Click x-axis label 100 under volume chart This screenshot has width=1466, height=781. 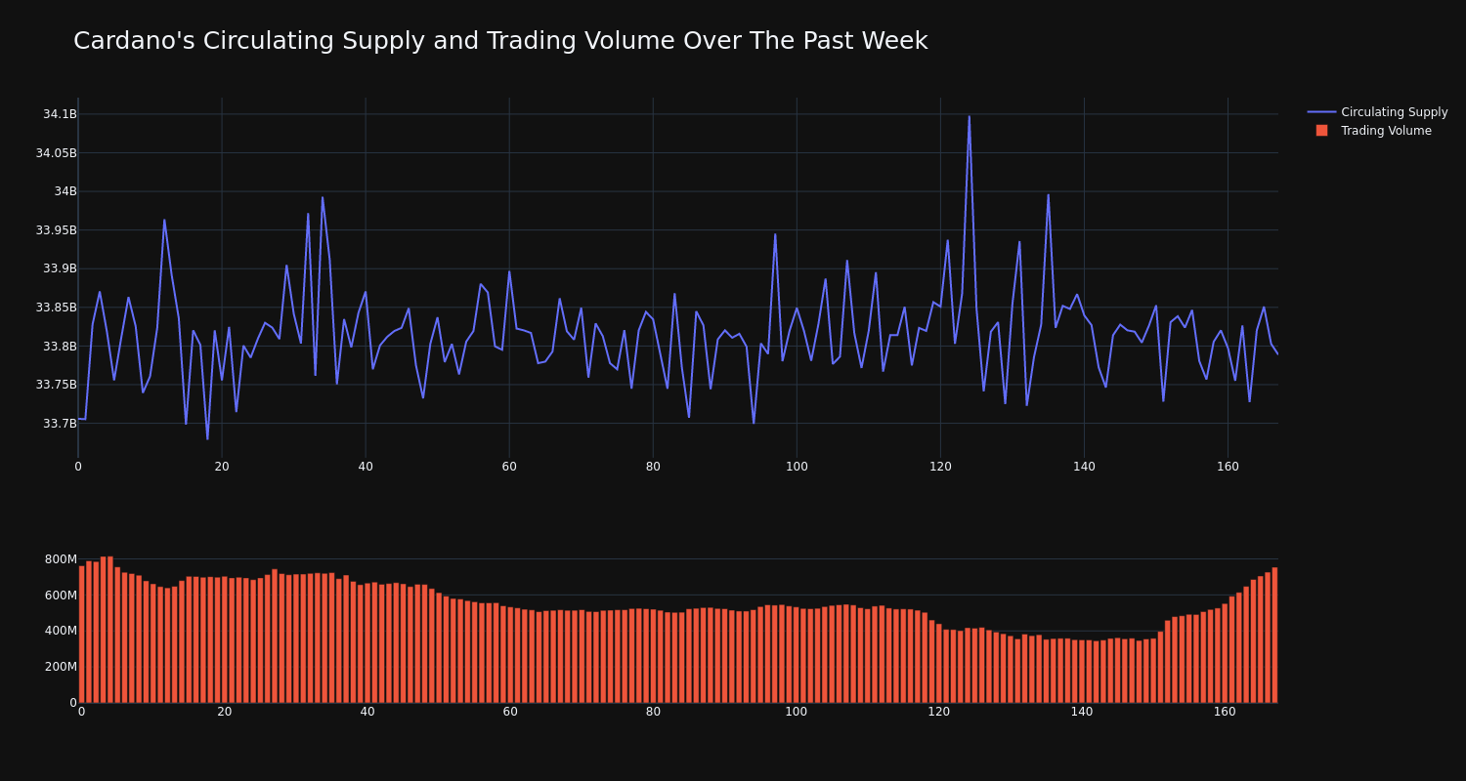click(x=797, y=712)
